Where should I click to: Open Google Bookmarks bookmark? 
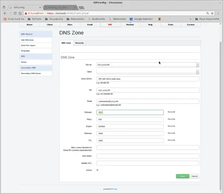tap(96, 19)
